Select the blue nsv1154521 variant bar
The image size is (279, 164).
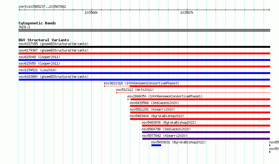144,73
